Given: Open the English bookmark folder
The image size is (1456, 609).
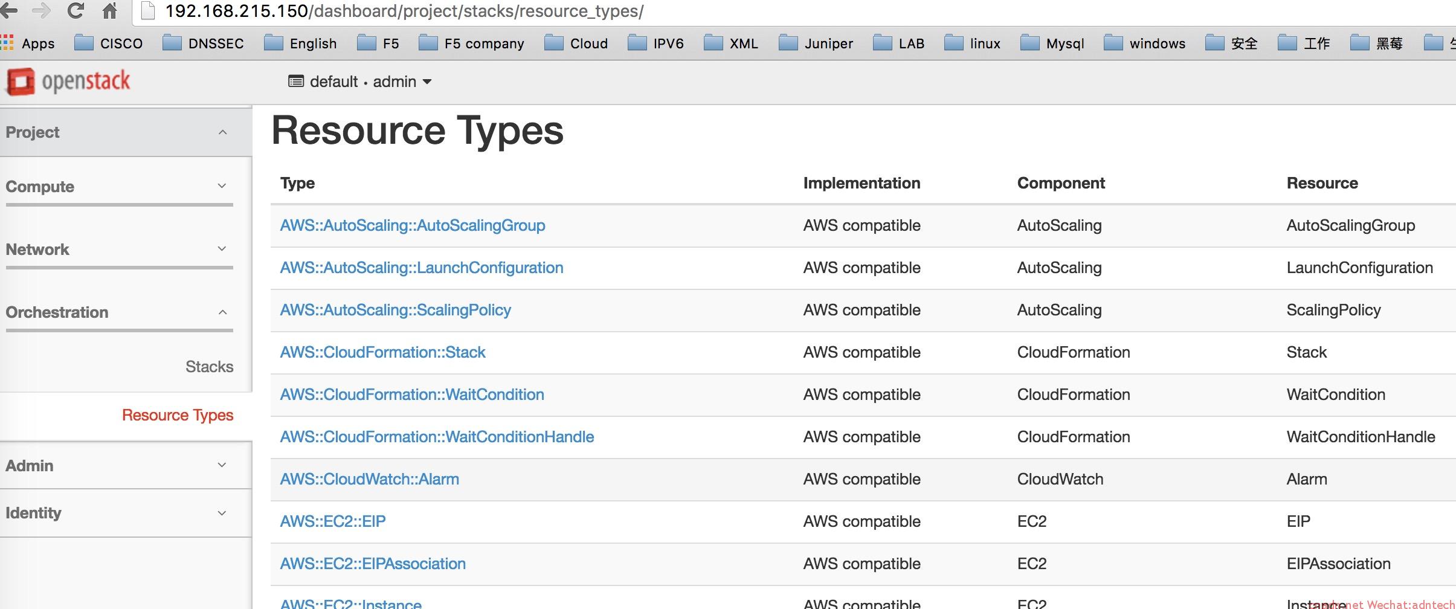Looking at the screenshot, I should (x=300, y=43).
